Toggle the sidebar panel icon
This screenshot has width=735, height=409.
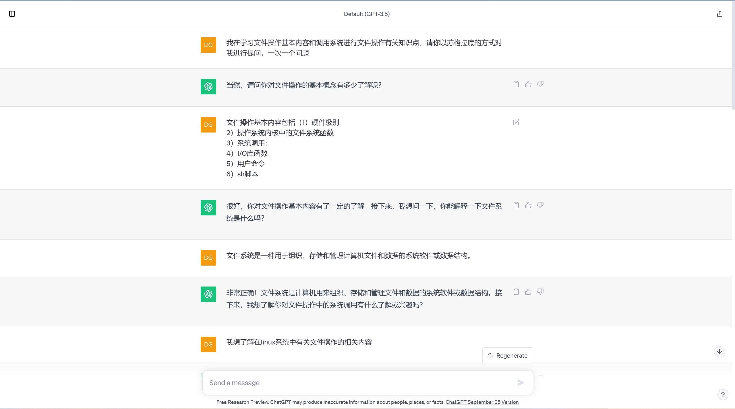pyautogui.click(x=12, y=14)
